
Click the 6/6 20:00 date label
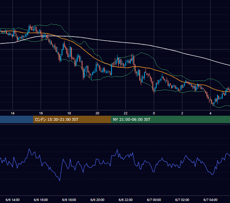tap(97, 200)
